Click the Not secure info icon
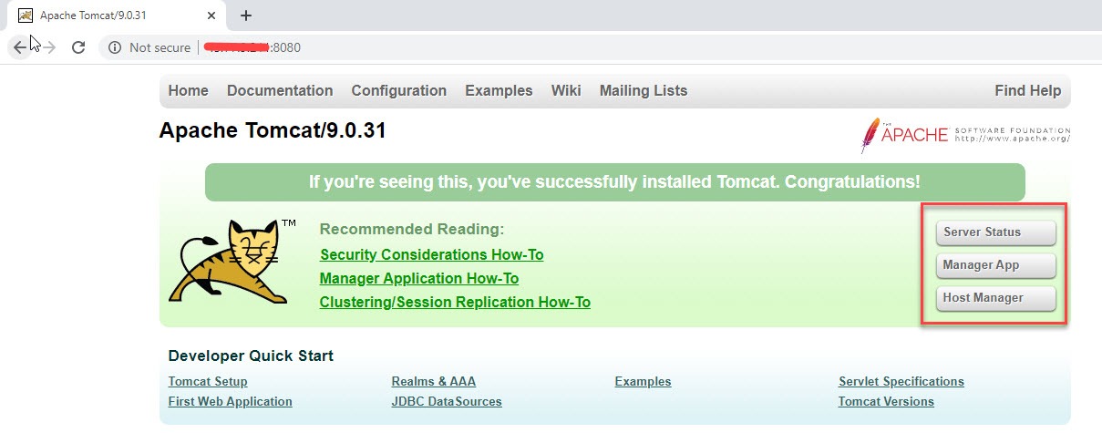This screenshot has width=1102, height=433. [115, 47]
